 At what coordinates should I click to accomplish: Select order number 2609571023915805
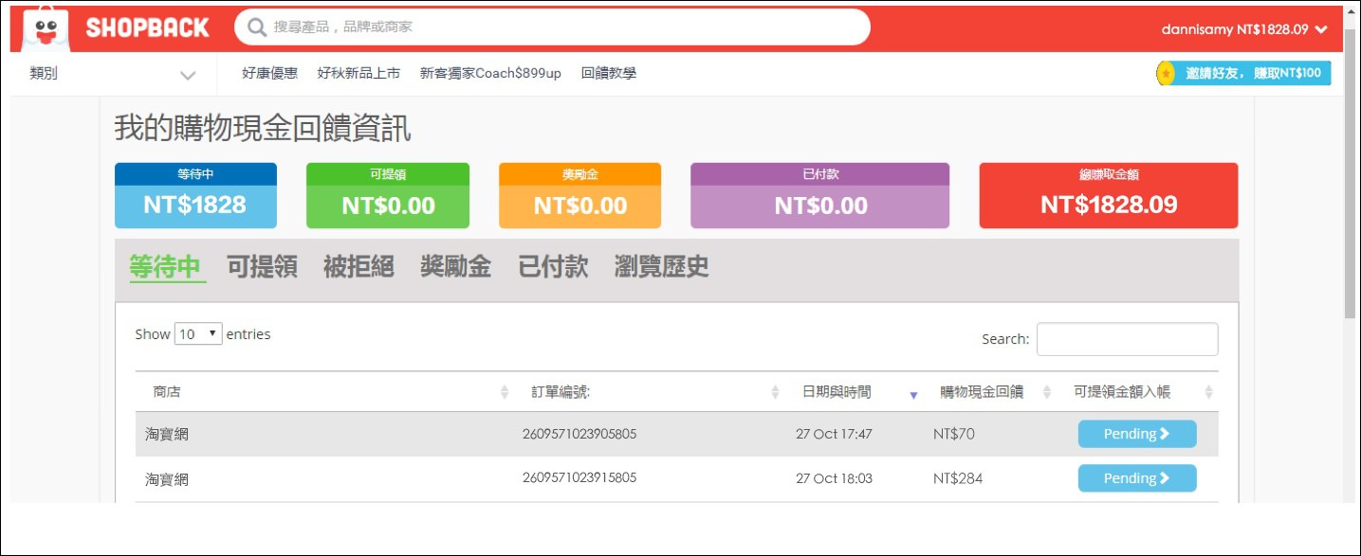coord(579,477)
